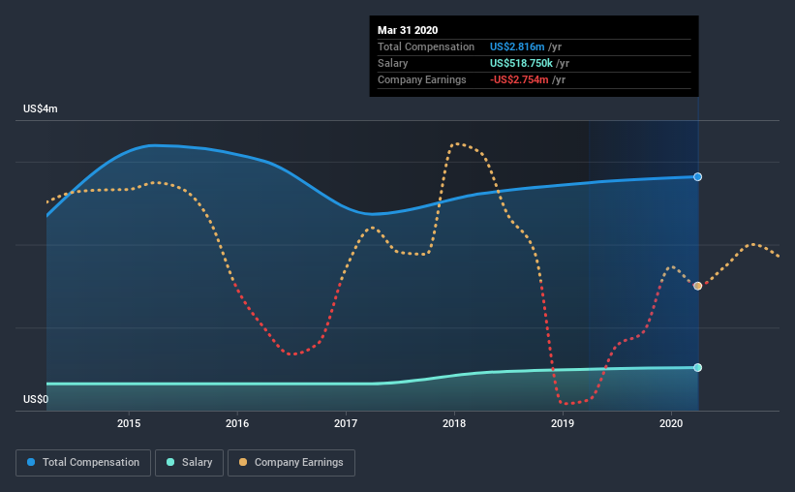This screenshot has width=795, height=492.
Task: Click the 2019 x-axis label
Action: click(563, 423)
